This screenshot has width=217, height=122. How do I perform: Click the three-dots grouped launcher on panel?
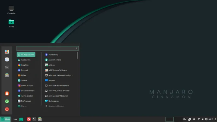tap(15, 119)
